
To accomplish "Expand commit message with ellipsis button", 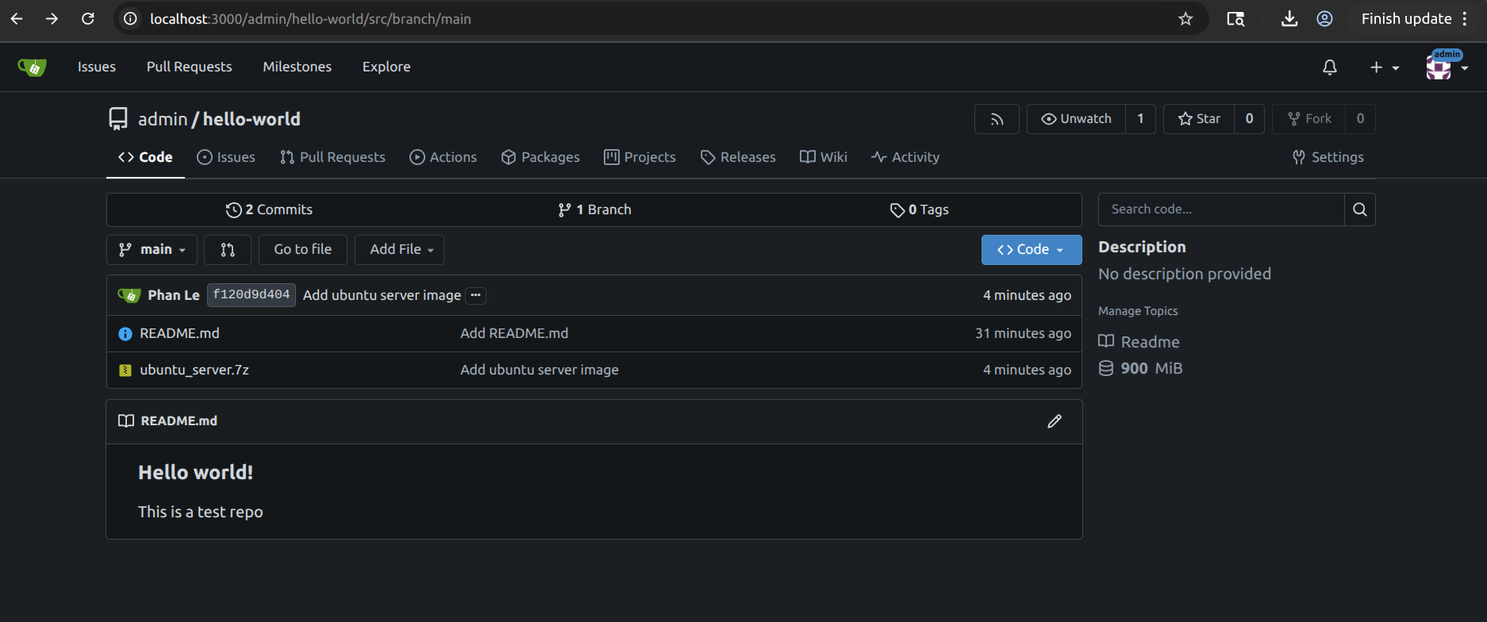I will 475,295.
